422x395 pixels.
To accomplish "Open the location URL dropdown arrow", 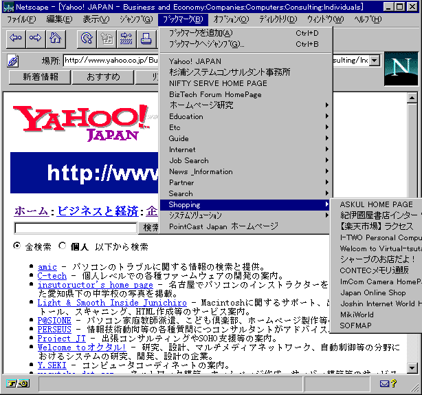I will (x=374, y=61).
